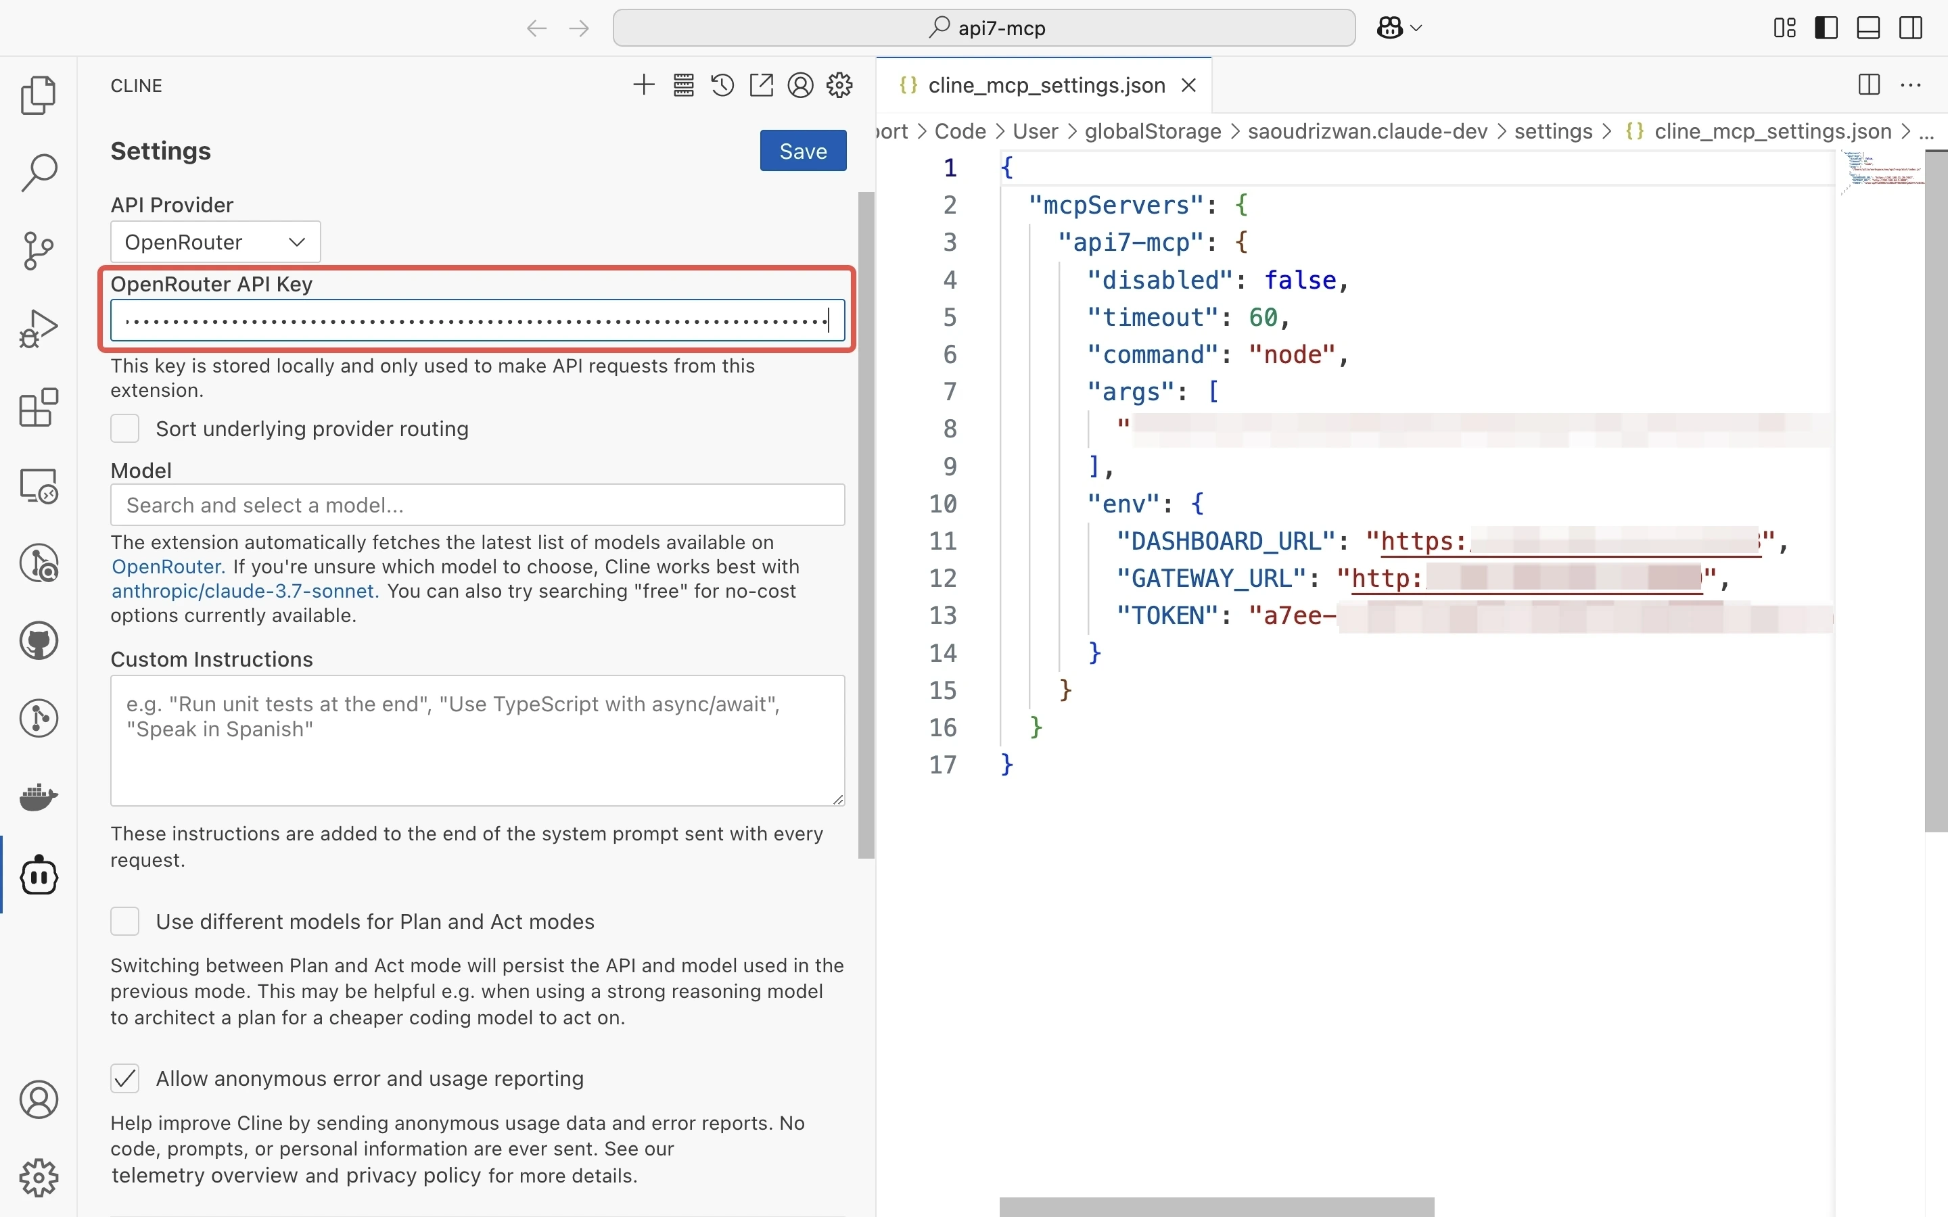The height and width of the screenshot is (1217, 1948).
Task: Start a new Cline task with the plus icon
Action: [x=644, y=85]
